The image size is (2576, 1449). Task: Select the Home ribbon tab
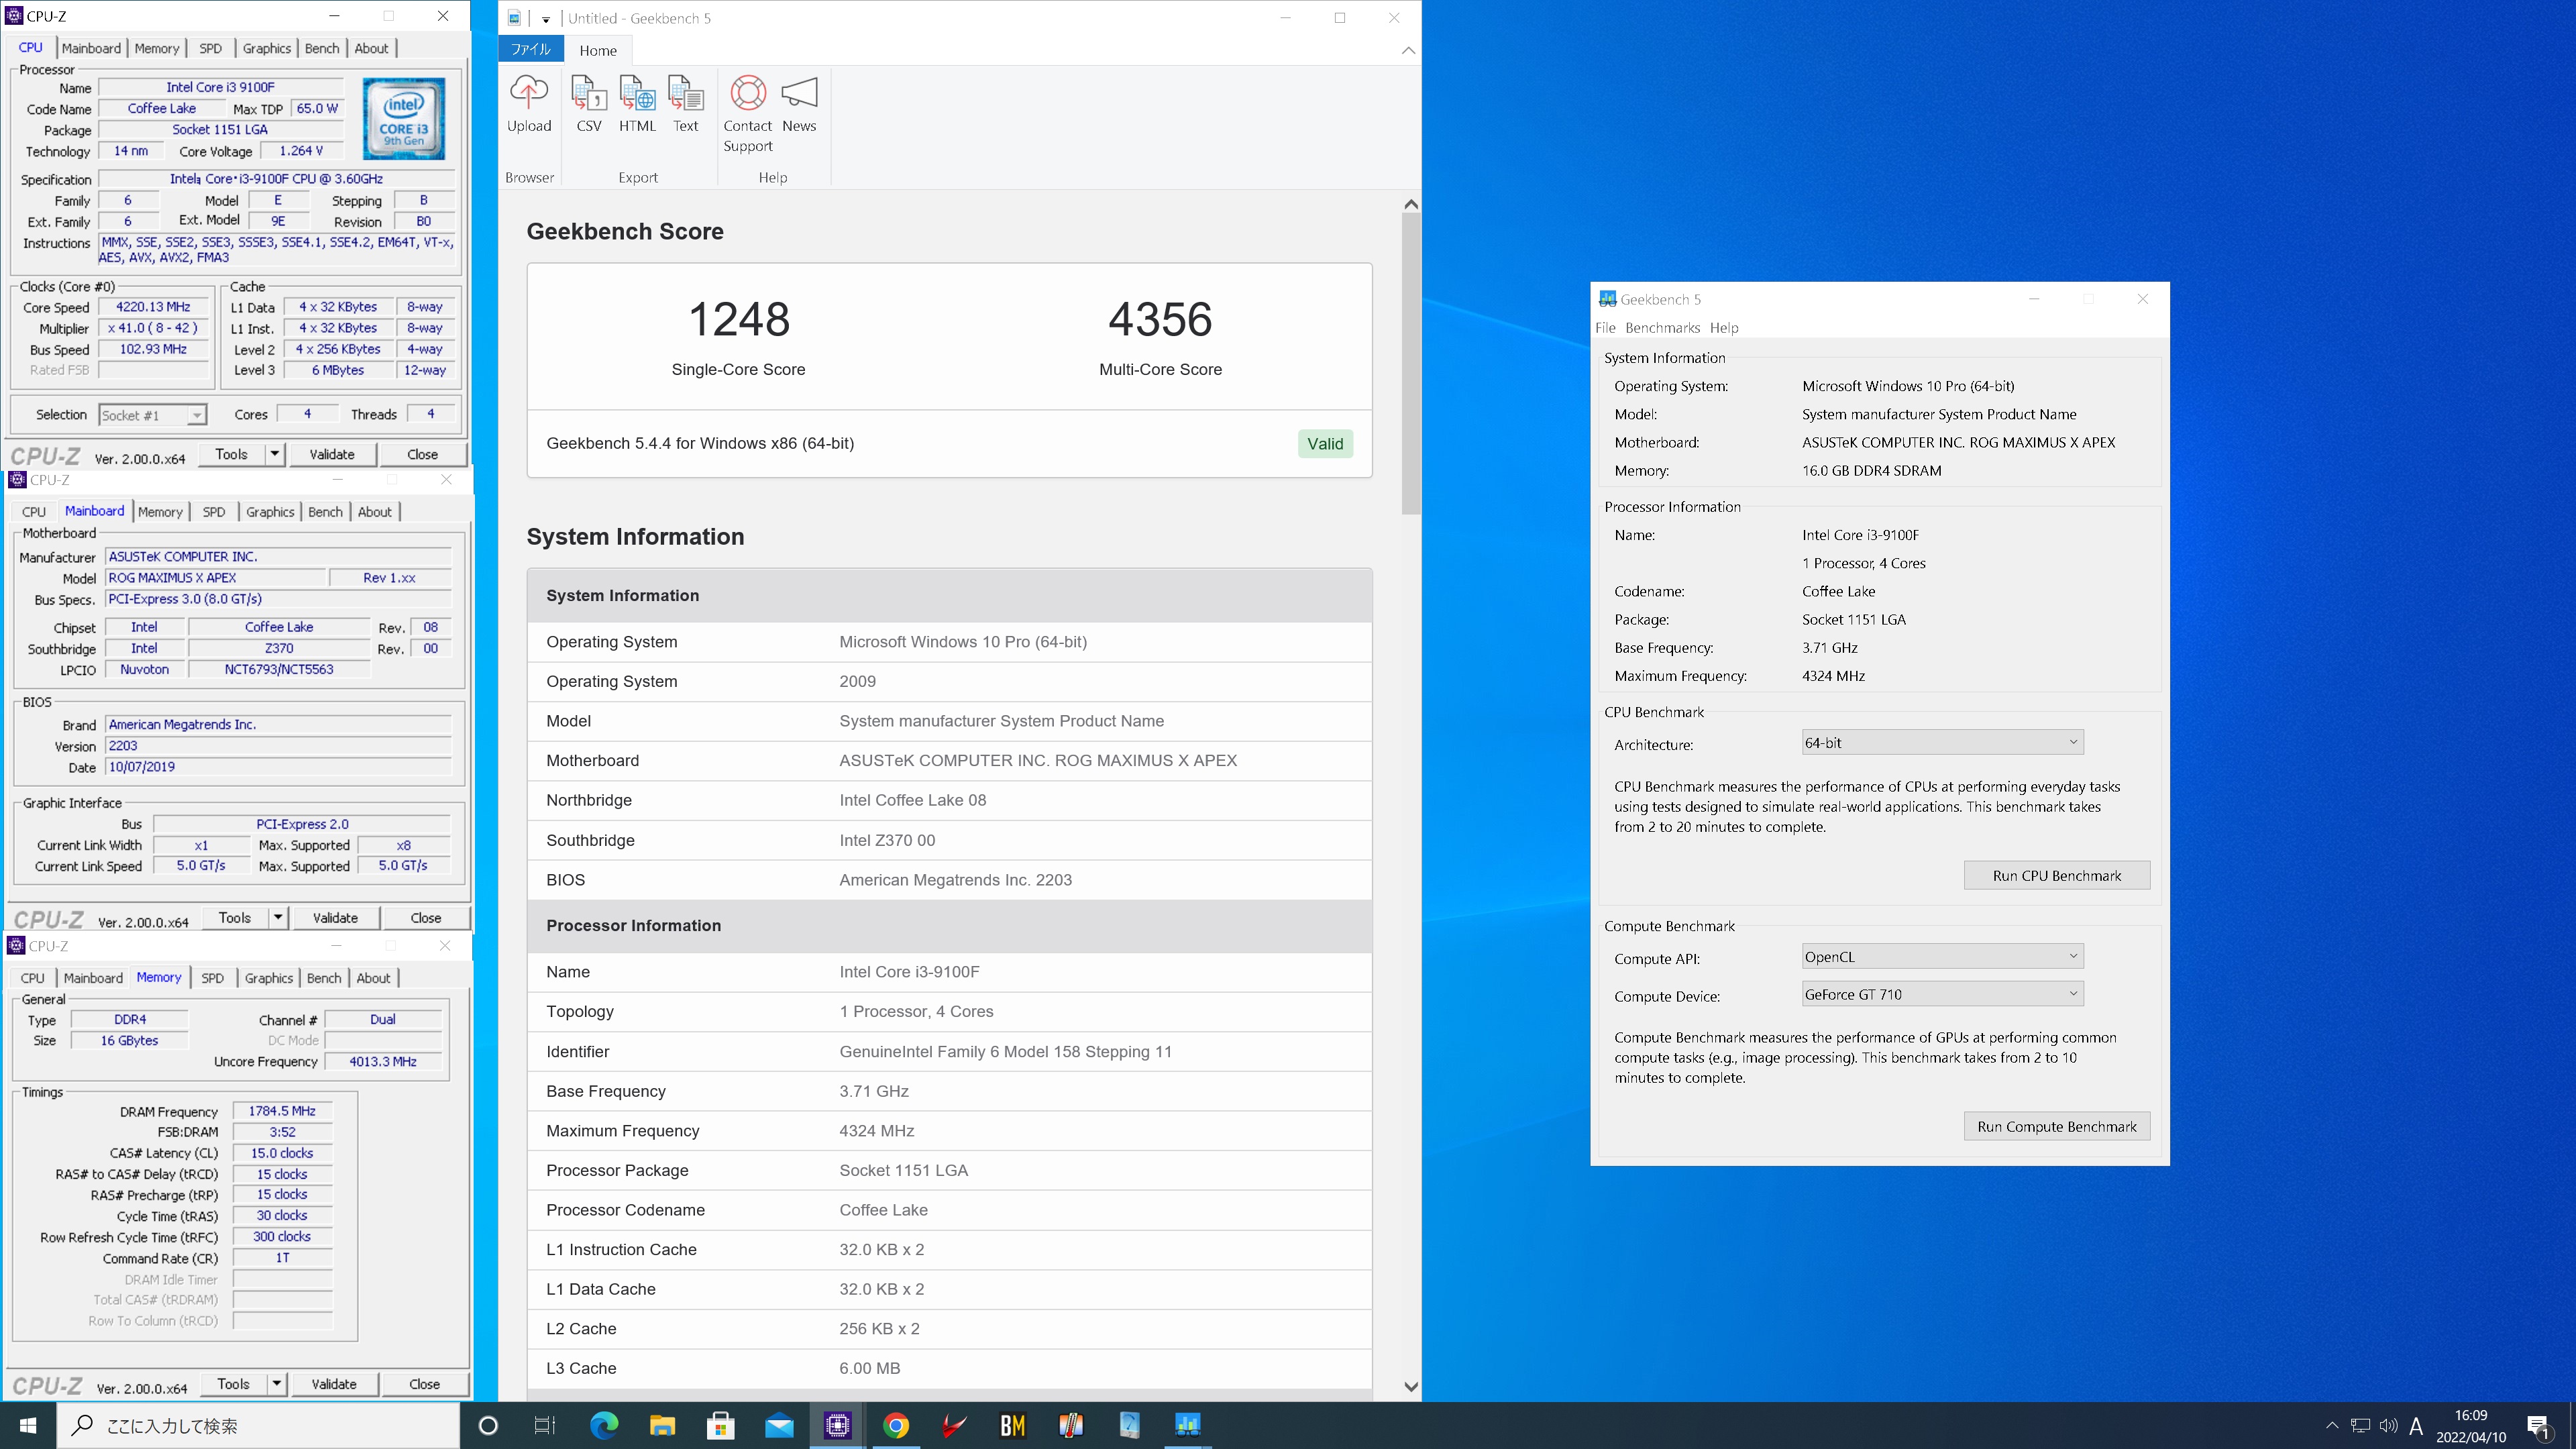tap(598, 50)
